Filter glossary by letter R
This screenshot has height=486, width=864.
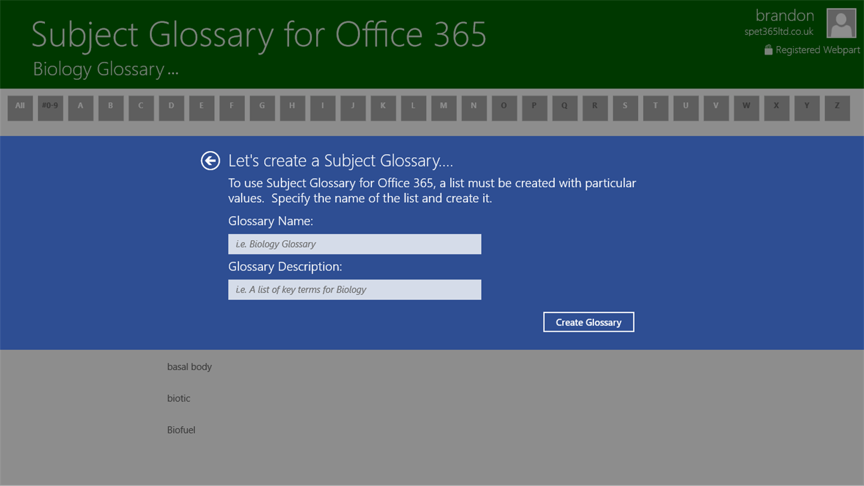(x=595, y=109)
